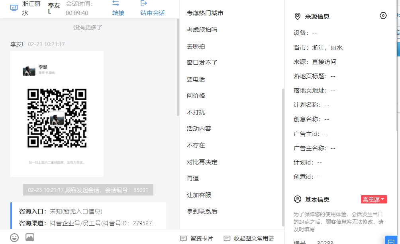The image size is (400, 244).
Task: Click the 创意名称 field
Action: (311, 119)
